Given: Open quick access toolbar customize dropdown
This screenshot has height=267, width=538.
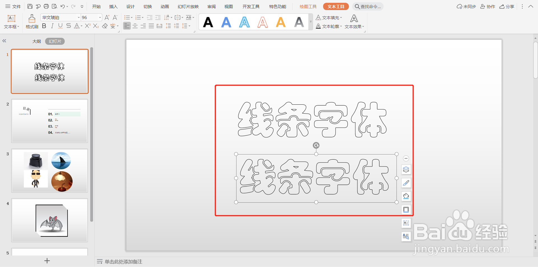Looking at the screenshot, I should click(x=82, y=6).
